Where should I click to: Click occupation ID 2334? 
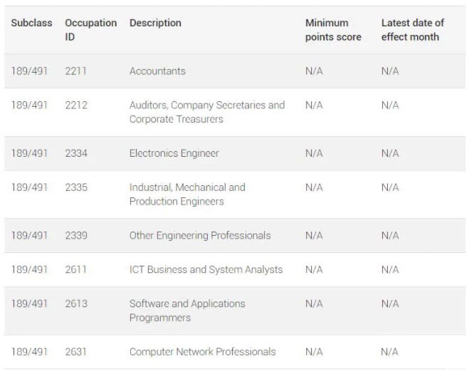(76, 153)
